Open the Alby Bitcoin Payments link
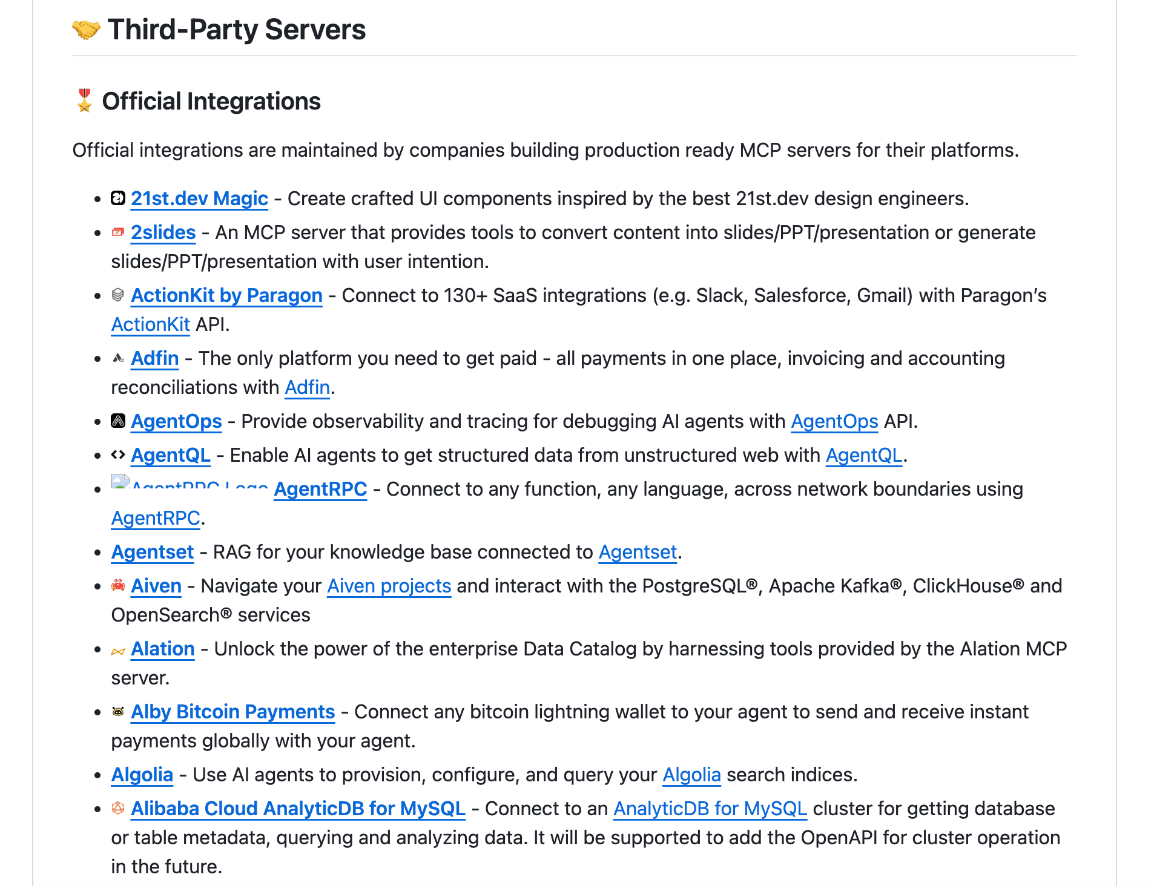The height and width of the screenshot is (886, 1154). pyautogui.click(x=232, y=711)
